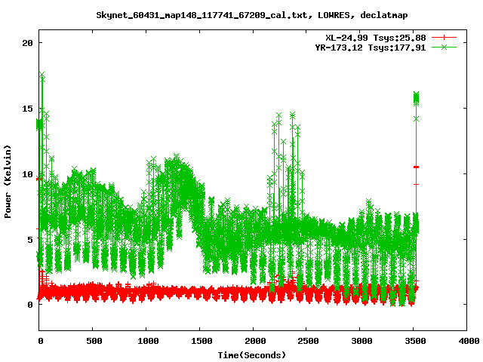
Task: Click x-axis tick label 2500
Action: point(309,341)
